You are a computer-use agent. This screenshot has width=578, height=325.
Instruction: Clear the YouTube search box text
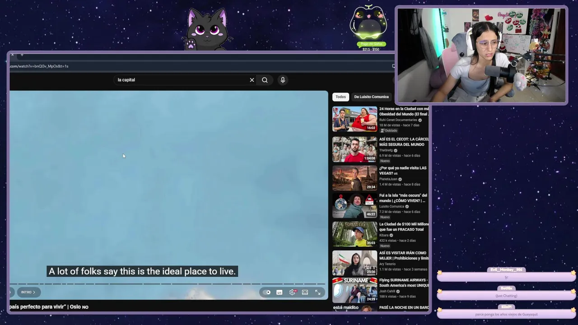click(252, 80)
